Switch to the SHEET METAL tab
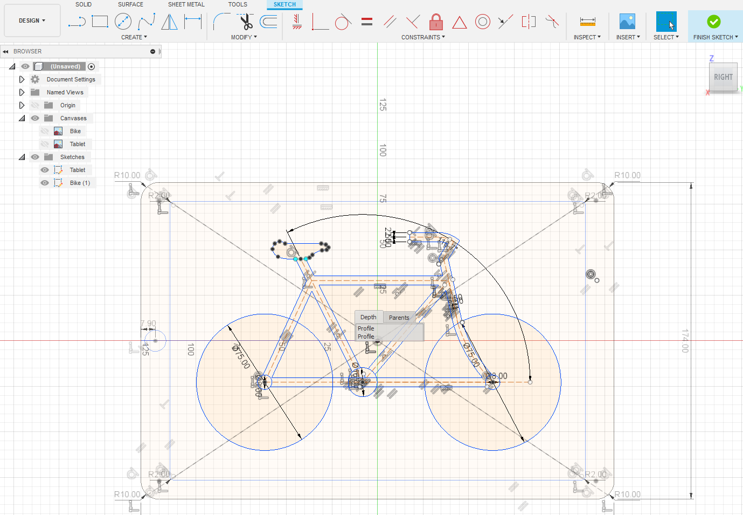 (186, 4)
